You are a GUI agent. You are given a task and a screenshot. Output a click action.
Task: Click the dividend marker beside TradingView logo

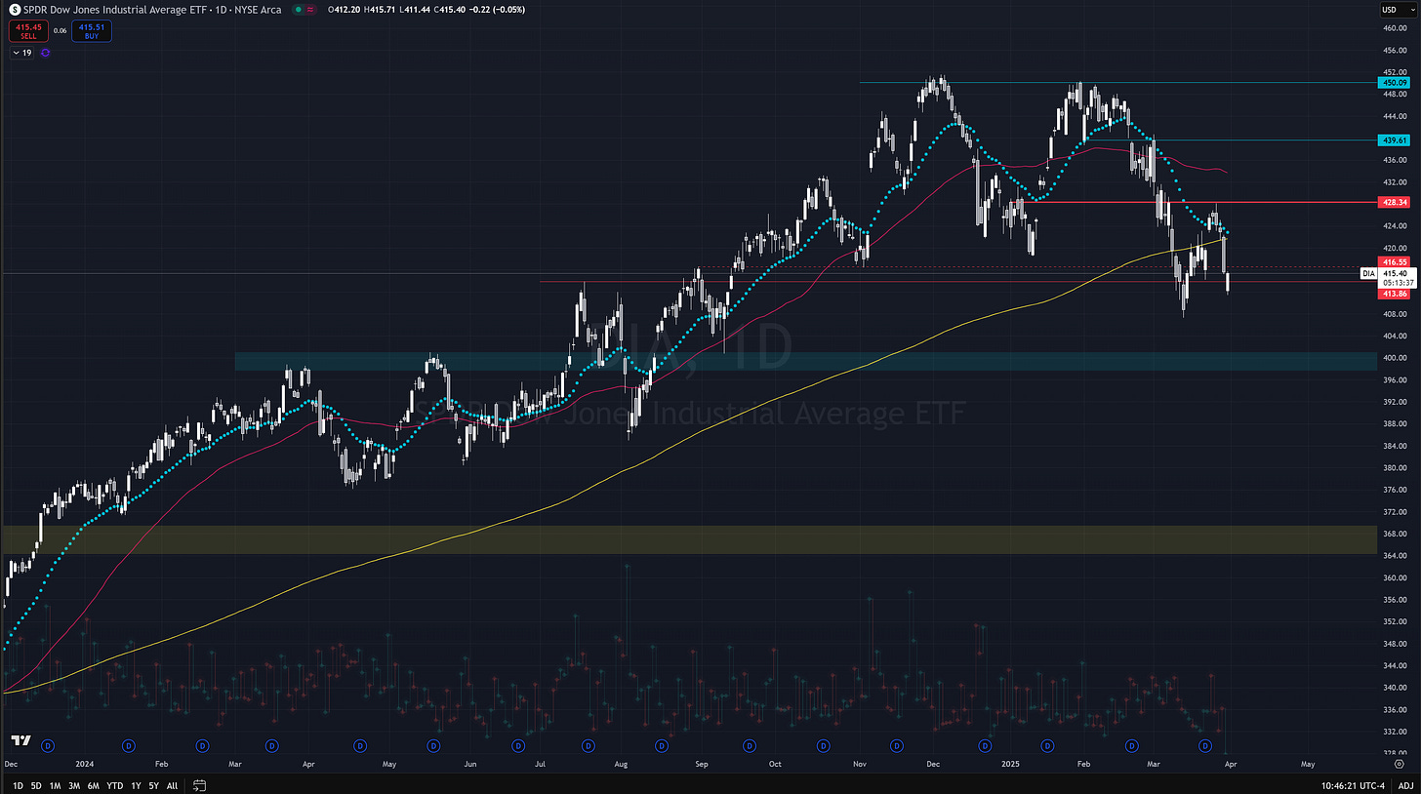[x=46, y=745]
